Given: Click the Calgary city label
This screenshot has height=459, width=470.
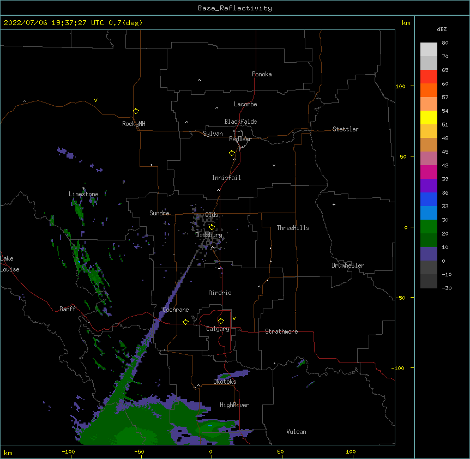Looking at the screenshot, I should (218, 329).
